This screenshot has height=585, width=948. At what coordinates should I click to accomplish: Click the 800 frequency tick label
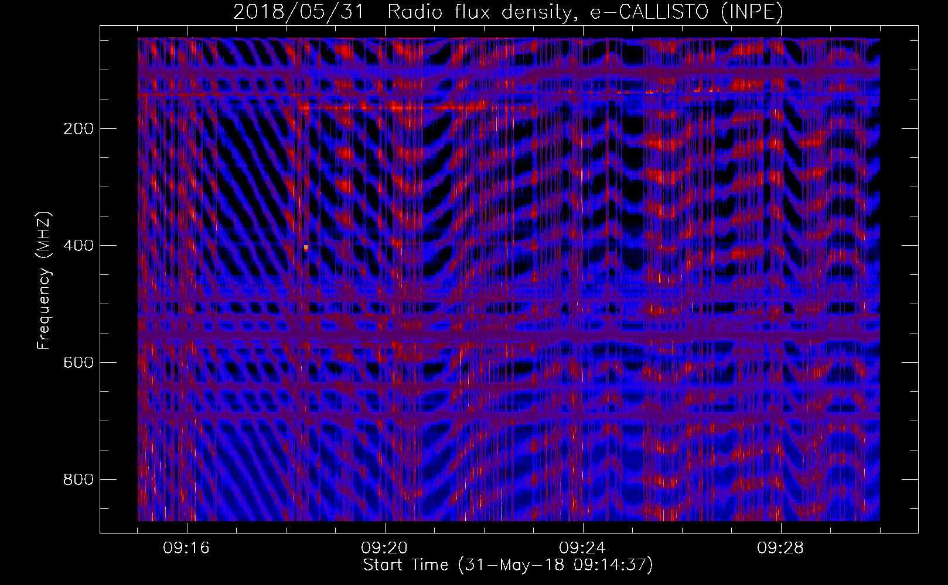78,480
